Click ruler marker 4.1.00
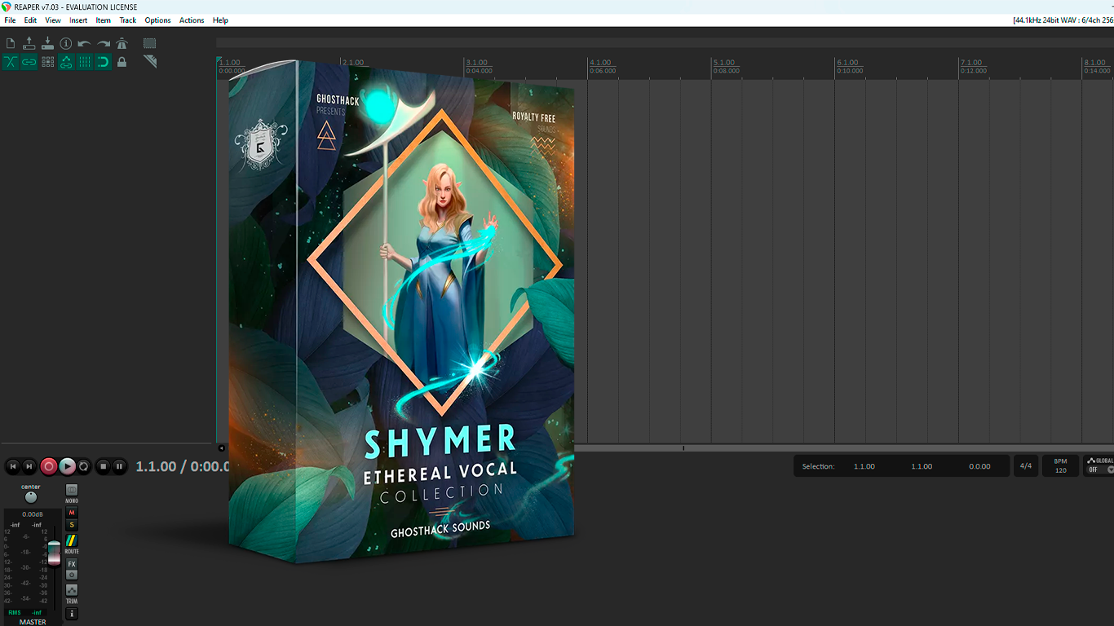Screen dimensions: 1114x626 point(600,63)
